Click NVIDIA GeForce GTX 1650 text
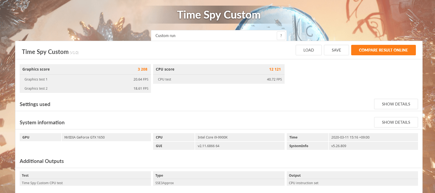 (x=84, y=137)
